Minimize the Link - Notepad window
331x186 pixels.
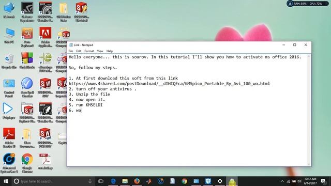point(284,45)
